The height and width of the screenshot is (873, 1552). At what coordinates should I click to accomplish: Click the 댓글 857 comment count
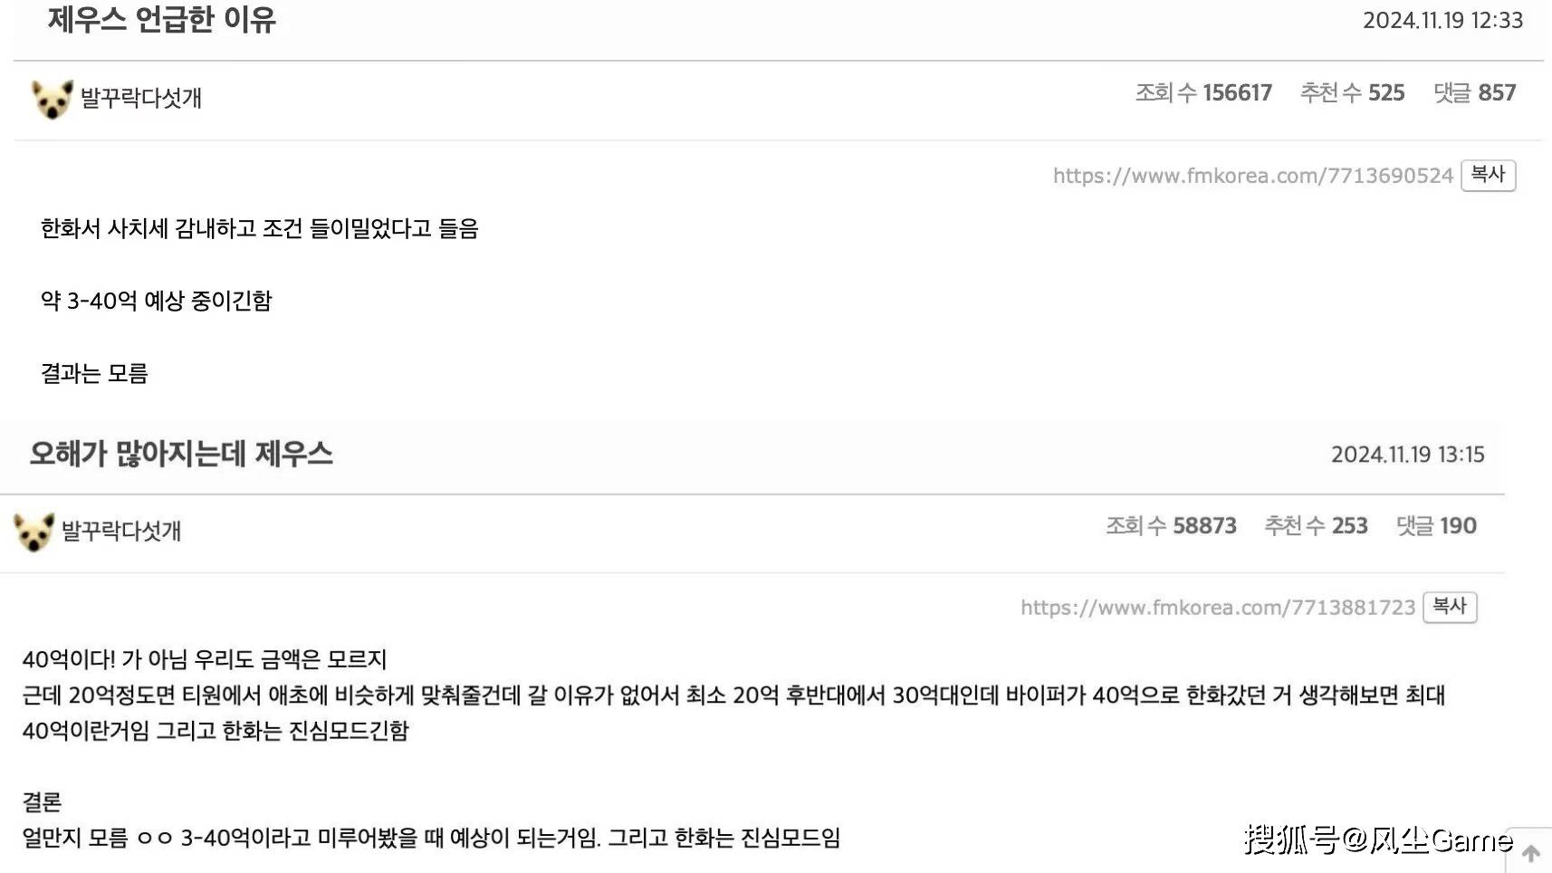coord(1474,92)
